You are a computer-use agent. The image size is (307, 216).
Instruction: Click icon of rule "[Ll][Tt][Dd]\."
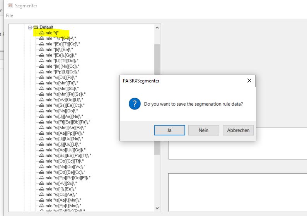(42, 61)
